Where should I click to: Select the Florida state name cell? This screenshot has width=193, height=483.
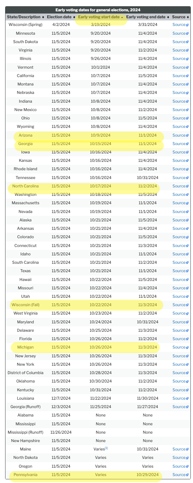(x=26, y=339)
